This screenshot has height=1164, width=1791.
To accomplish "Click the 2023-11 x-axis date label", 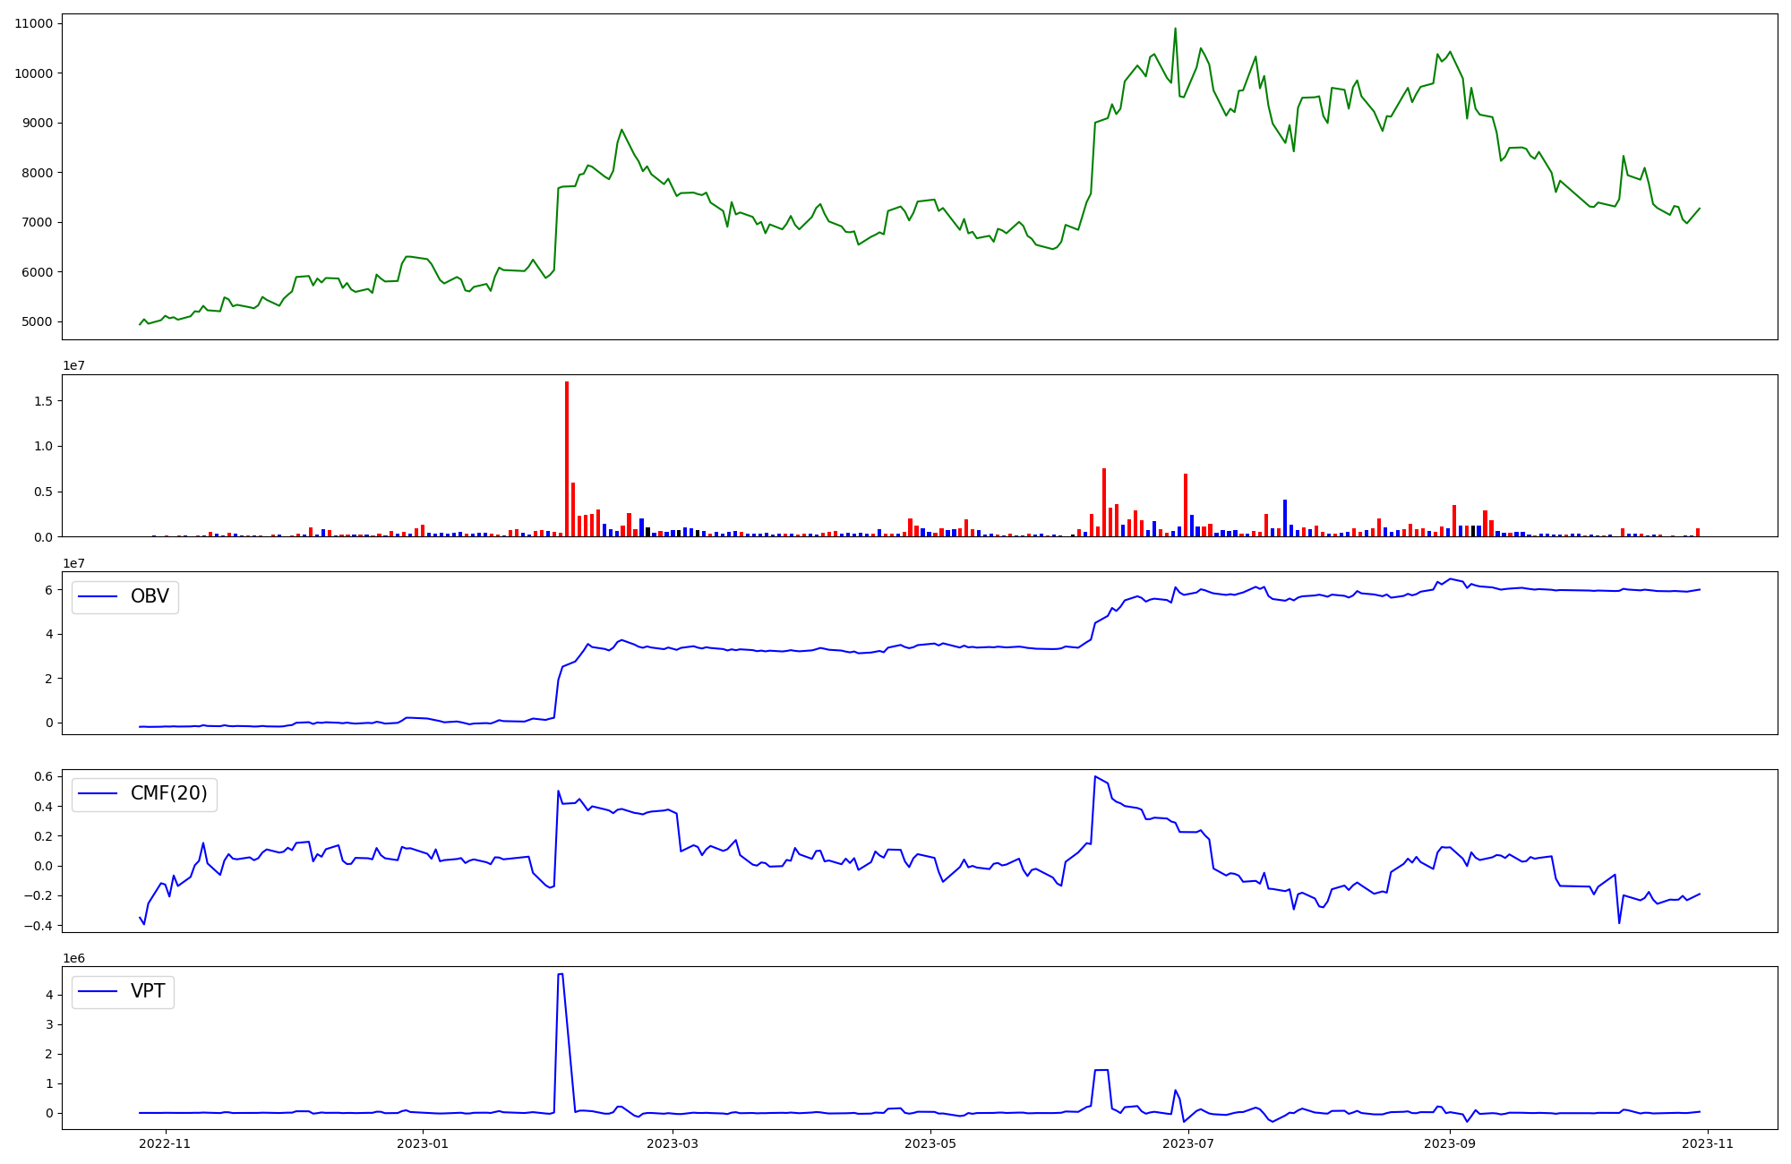I will (1708, 1143).
